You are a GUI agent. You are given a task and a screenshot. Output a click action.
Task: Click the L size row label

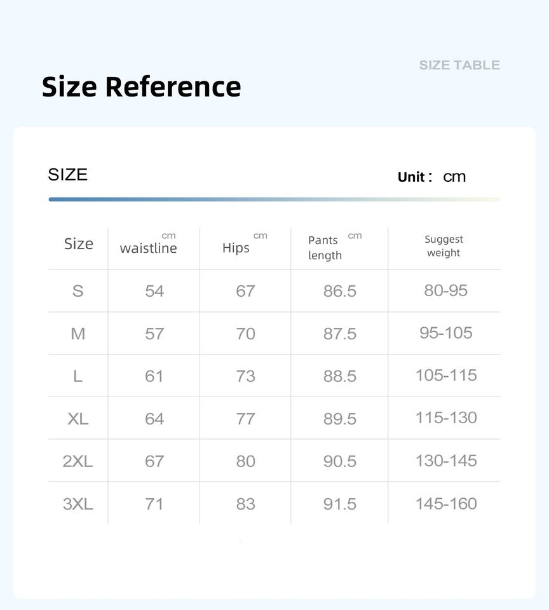click(x=78, y=376)
